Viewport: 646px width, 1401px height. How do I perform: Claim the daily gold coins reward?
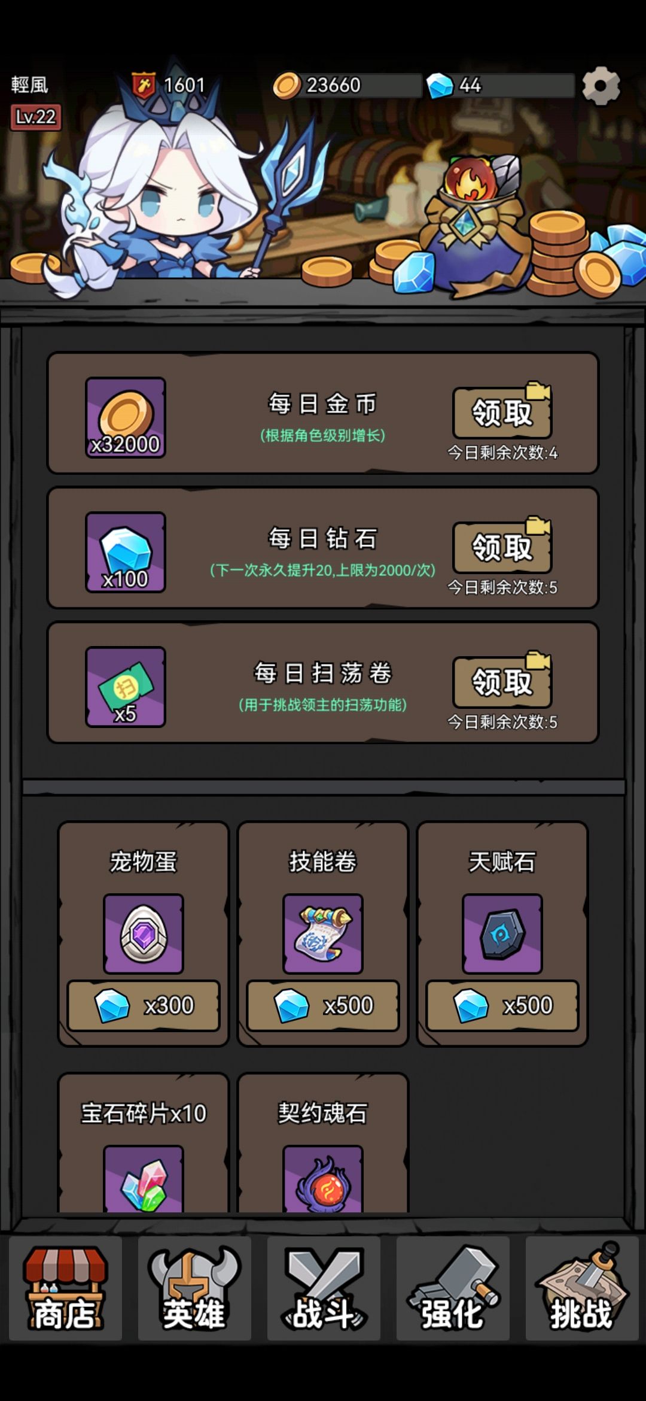(x=502, y=413)
